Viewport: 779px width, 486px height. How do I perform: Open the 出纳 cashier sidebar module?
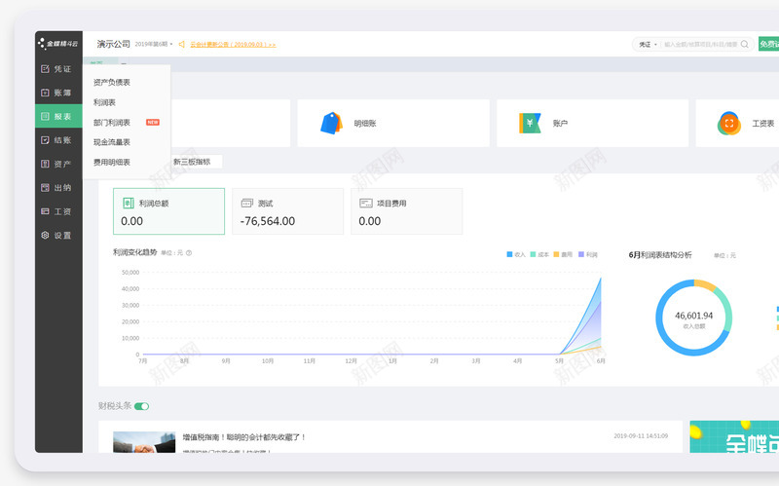[x=58, y=188]
